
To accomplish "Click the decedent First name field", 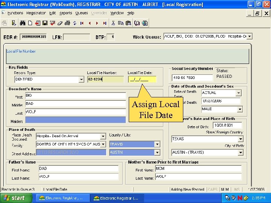I will [x=76, y=95].
